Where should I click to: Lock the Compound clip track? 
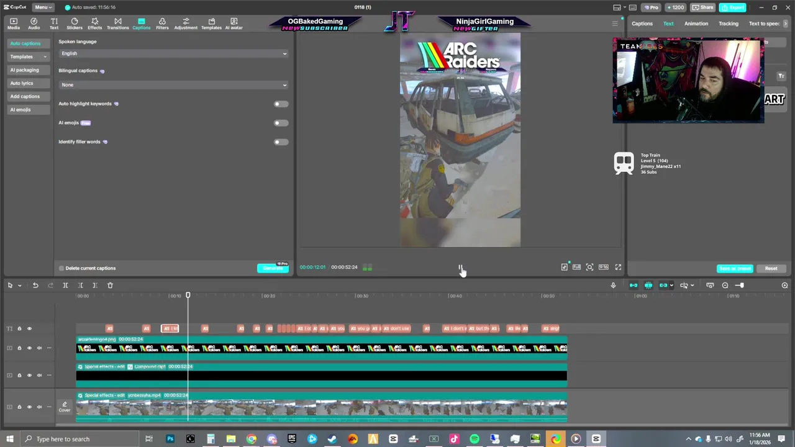[19, 375]
